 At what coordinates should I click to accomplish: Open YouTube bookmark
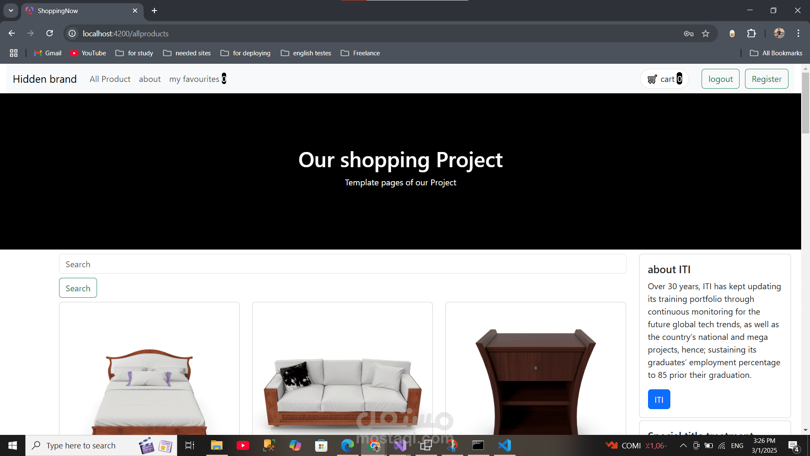[x=88, y=53]
